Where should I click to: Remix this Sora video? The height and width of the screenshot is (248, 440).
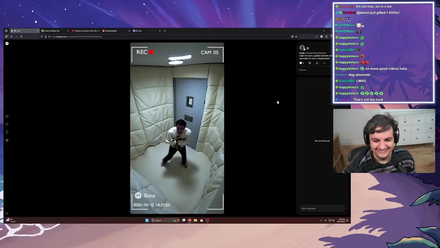tap(309, 63)
